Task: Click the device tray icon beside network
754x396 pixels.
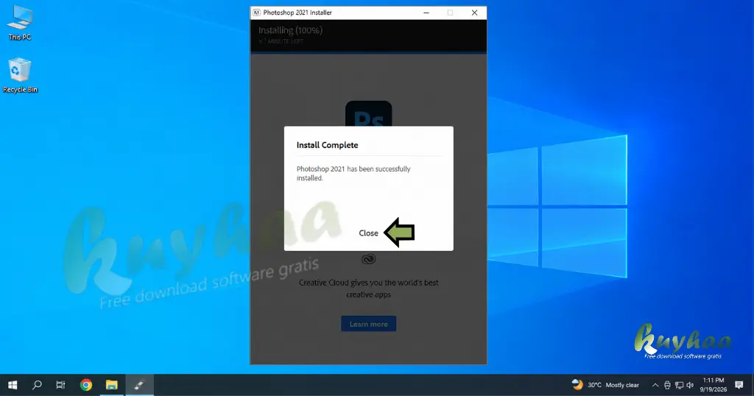Action: click(667, 385)
